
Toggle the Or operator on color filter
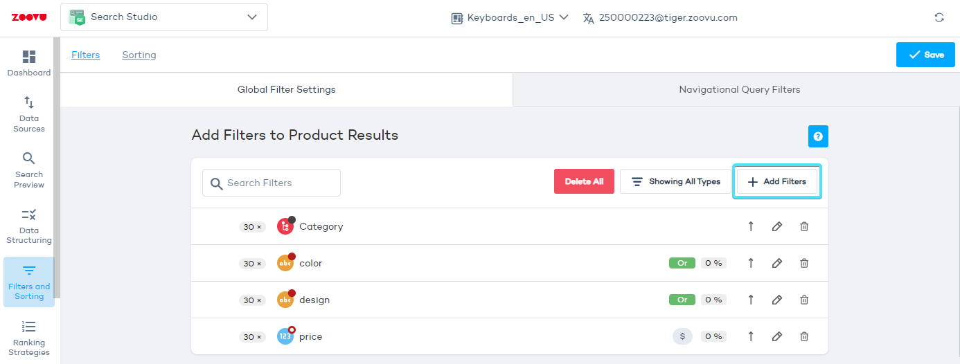[682, 263]
